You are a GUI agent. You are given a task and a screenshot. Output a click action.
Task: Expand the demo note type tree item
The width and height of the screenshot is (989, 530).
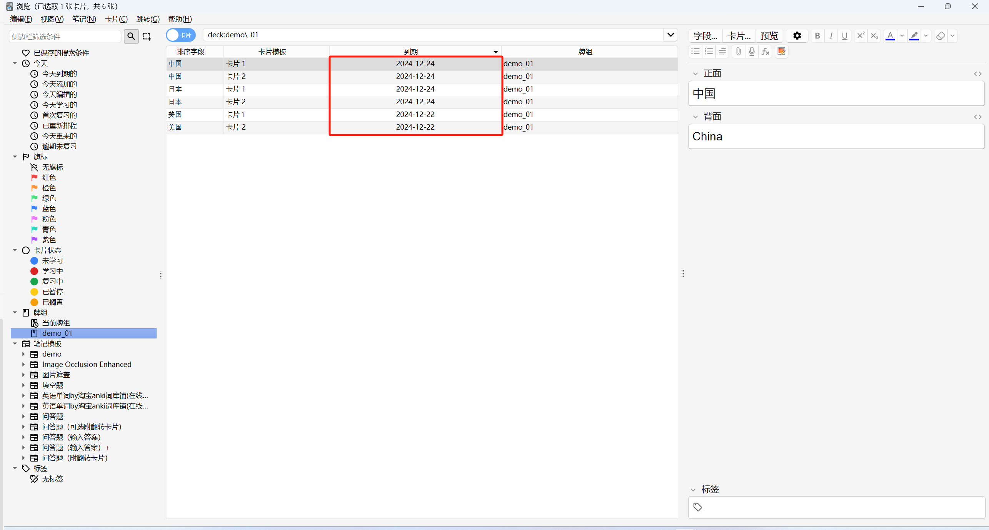[23, 354]
